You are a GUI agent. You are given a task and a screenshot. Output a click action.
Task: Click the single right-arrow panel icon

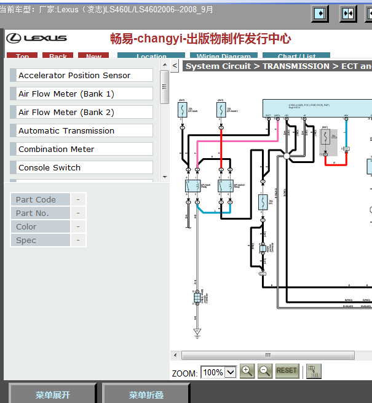point(320,14)
